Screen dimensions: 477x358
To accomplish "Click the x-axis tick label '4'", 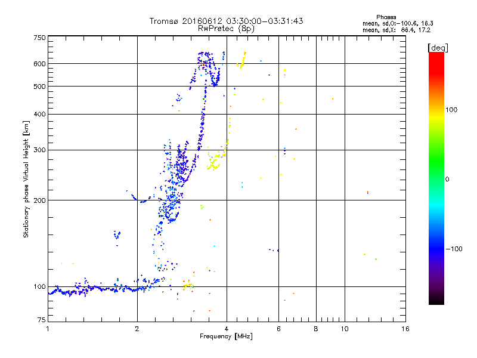I will [x=227, y=329].
